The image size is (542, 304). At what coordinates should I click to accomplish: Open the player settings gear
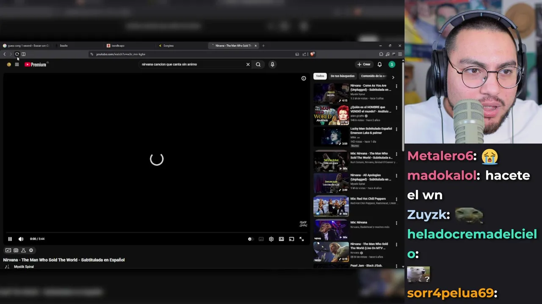coord(271,239)
